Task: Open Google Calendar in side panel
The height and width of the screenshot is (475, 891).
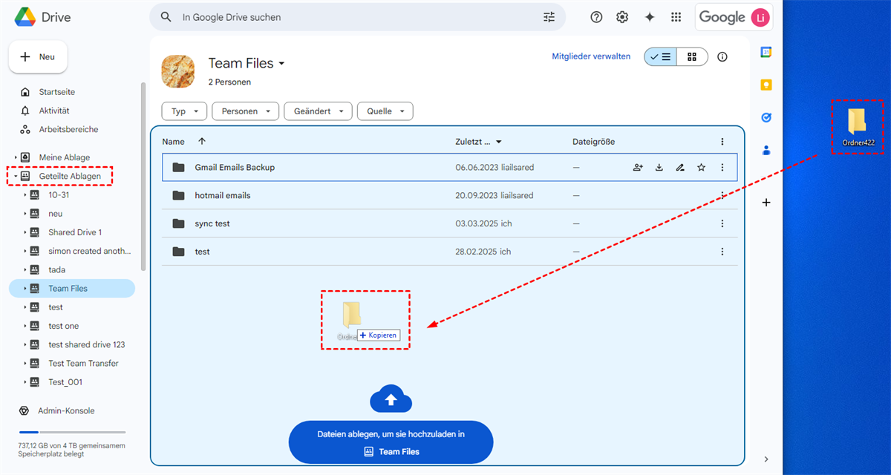Action: [766, 52]
